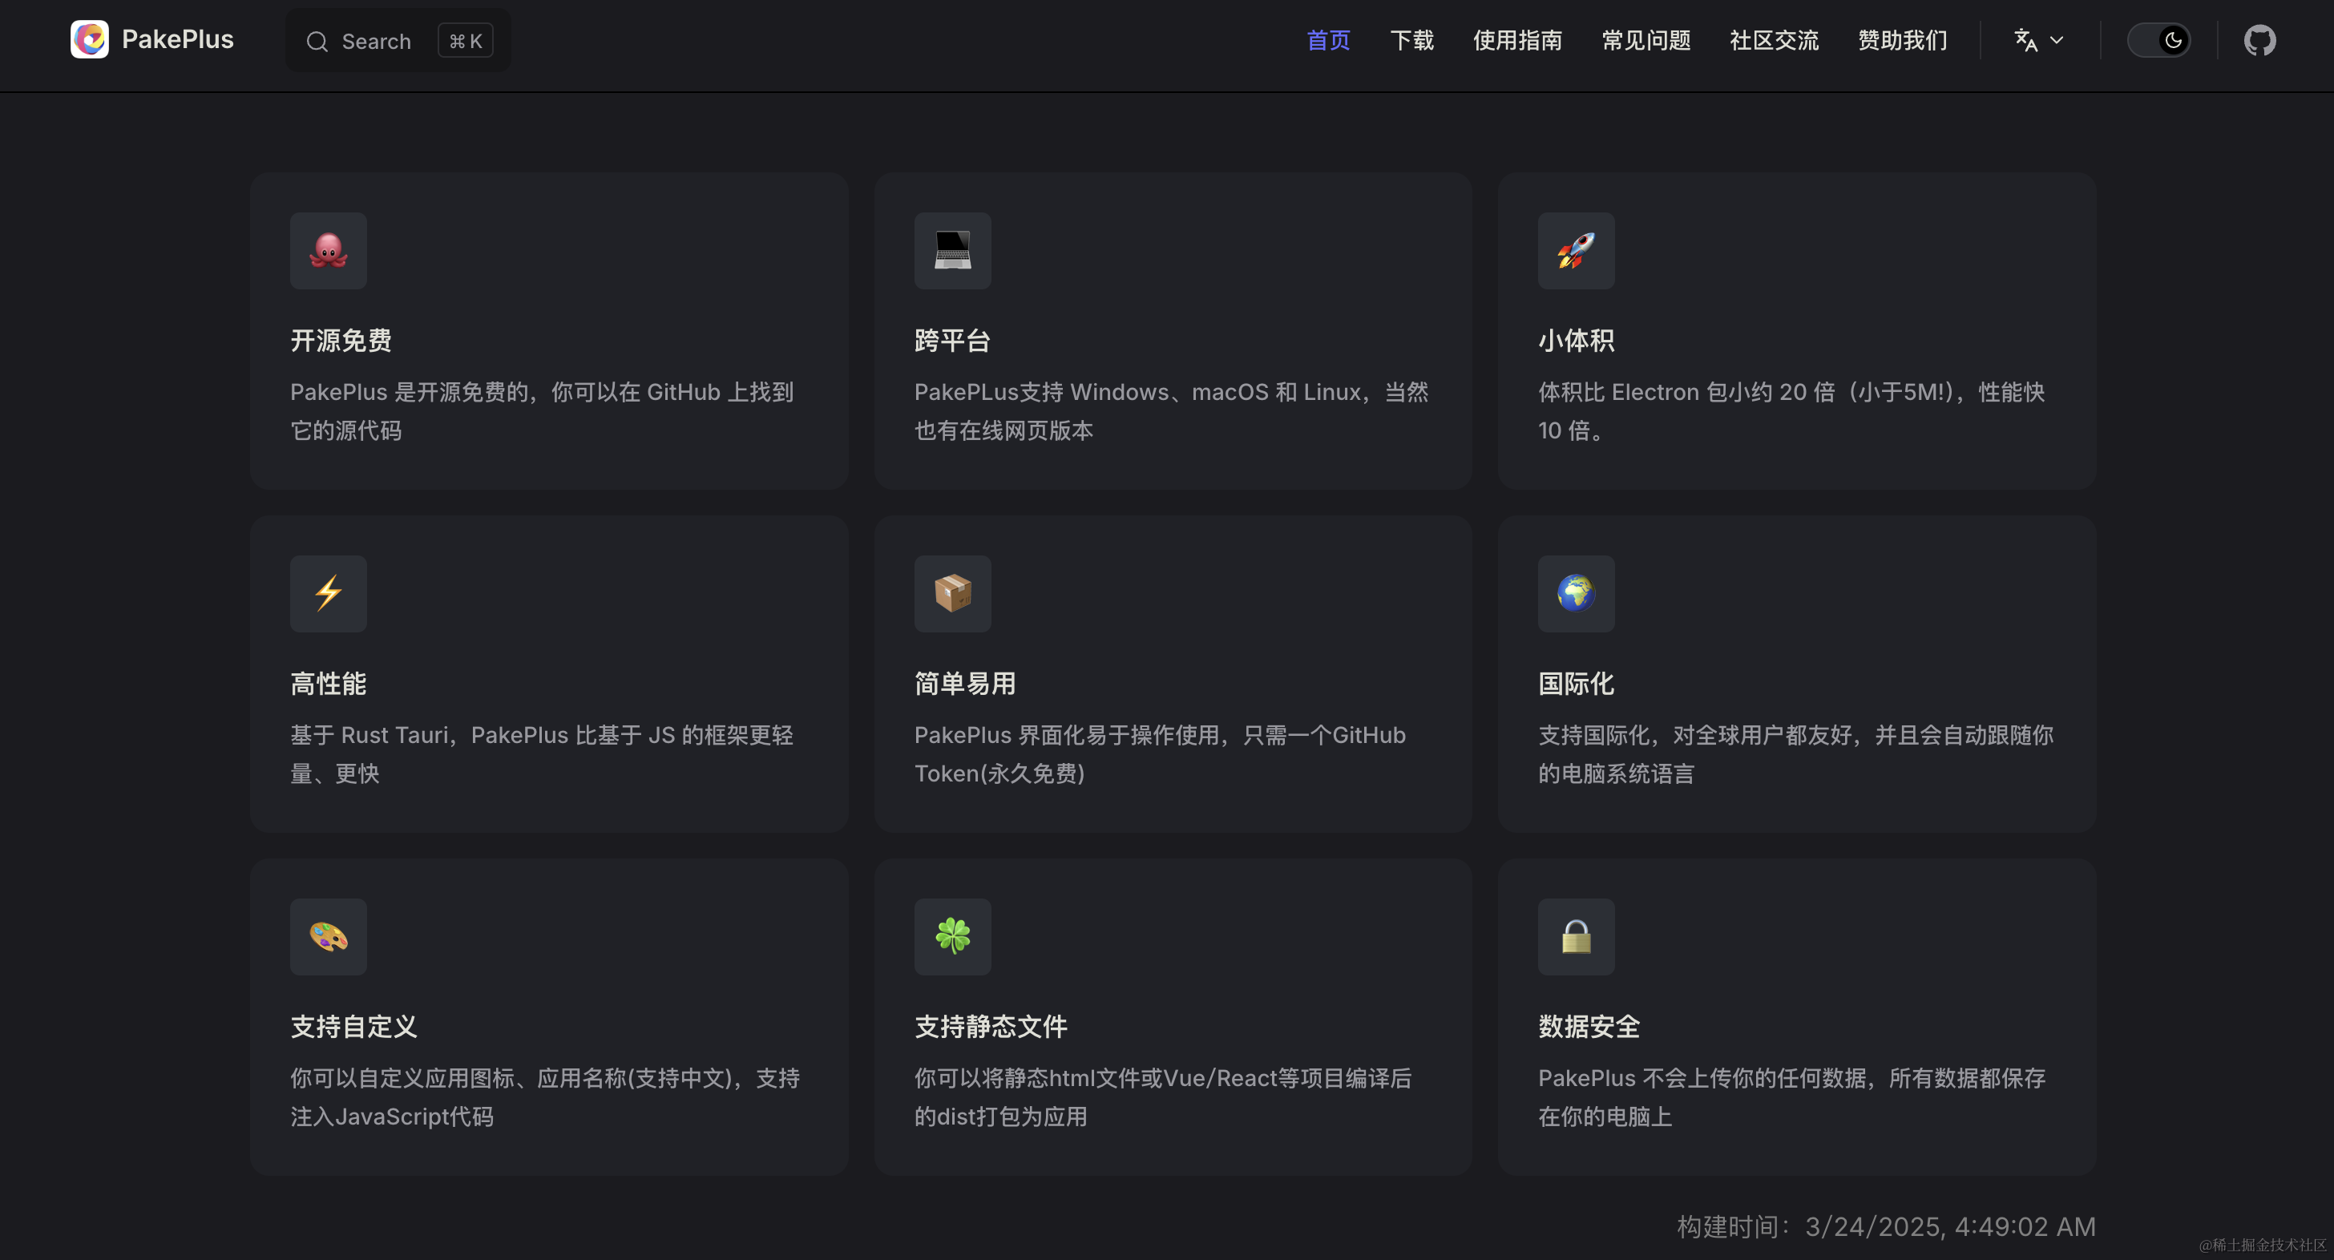Image resolution: width=2334 pixels, height=1260 pixels.
Task: Open the 常见问题 navigation link
Action: click(1646, 41)
